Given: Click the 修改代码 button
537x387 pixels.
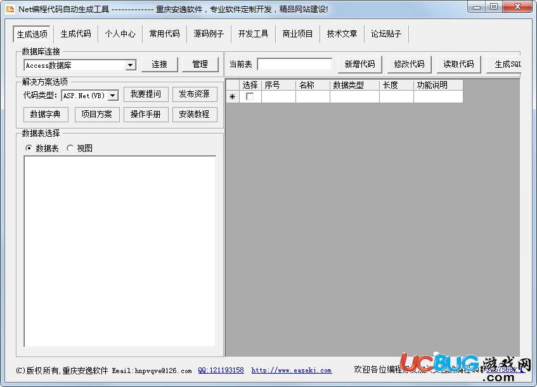Looking at the screenshot, I should (x=410, y=65).
